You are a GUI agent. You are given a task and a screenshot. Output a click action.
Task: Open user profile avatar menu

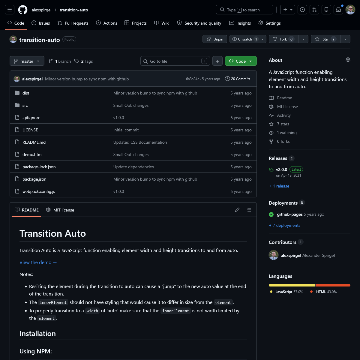click(350, 10)
